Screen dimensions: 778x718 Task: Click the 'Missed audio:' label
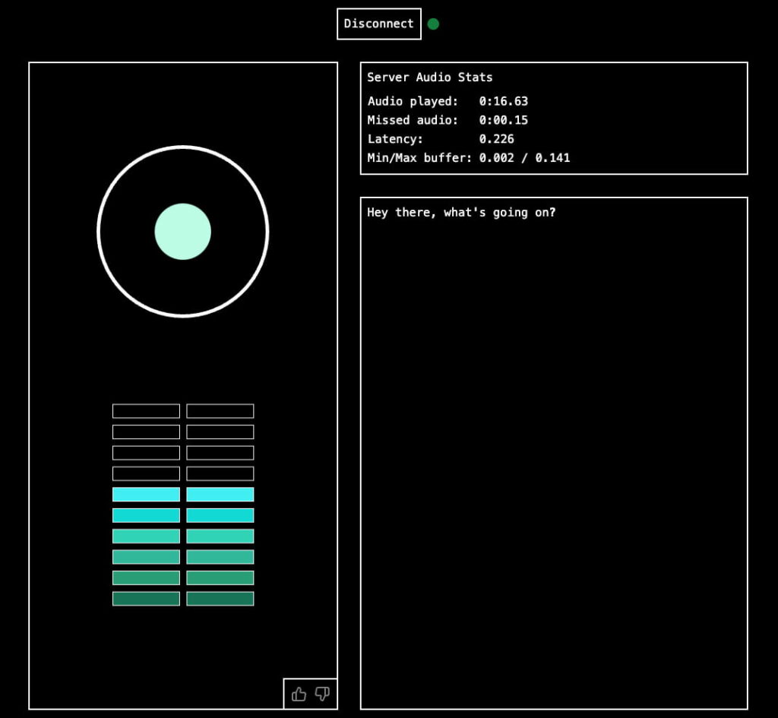pyautogui.click(x=413, y=120)
